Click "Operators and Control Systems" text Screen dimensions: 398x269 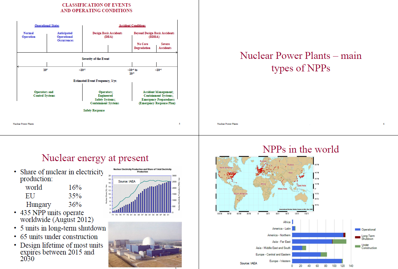tap(44, 94)
